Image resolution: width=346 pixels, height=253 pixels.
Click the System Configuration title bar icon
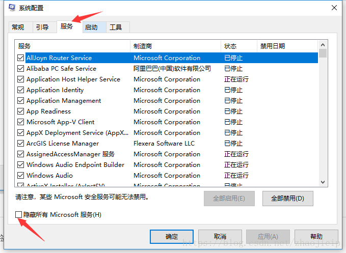[12, 8]
